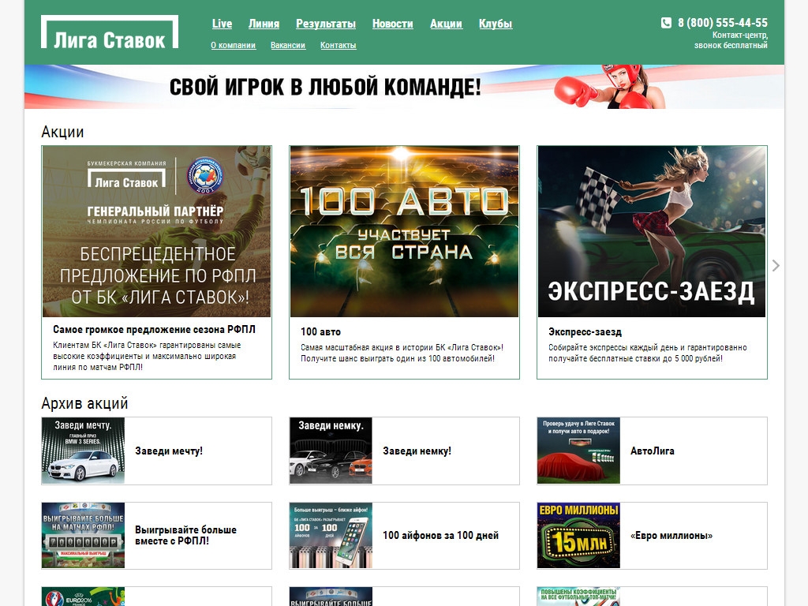The height and width of the screenshot is (606, 808).
Task: Go to Результаты page
Action: point(325,24)
